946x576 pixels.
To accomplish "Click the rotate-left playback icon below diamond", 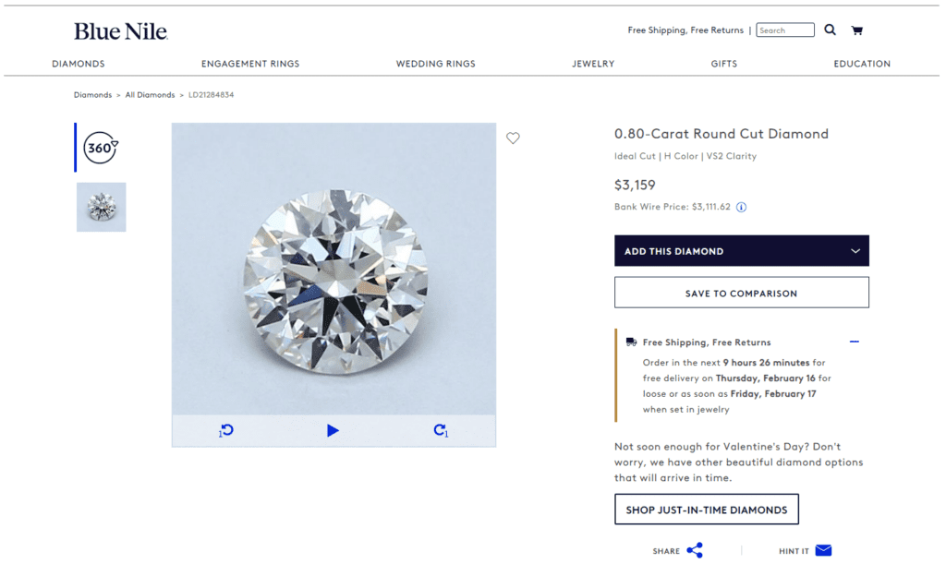I will coord(224,430).
